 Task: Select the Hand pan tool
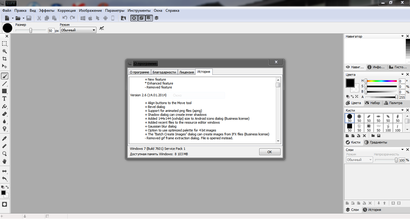pos(5,161)
